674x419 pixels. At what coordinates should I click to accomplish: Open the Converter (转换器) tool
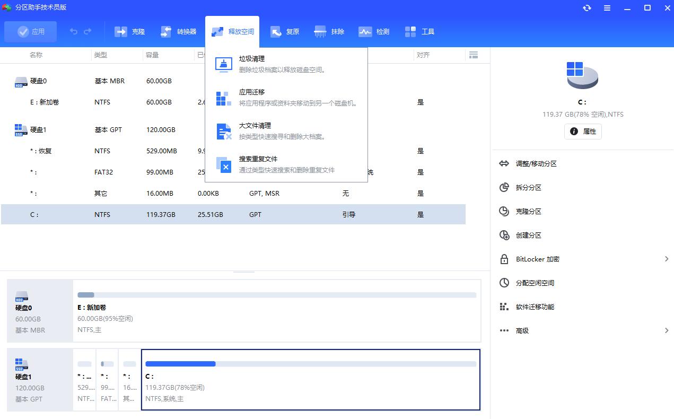click(179, 32)
